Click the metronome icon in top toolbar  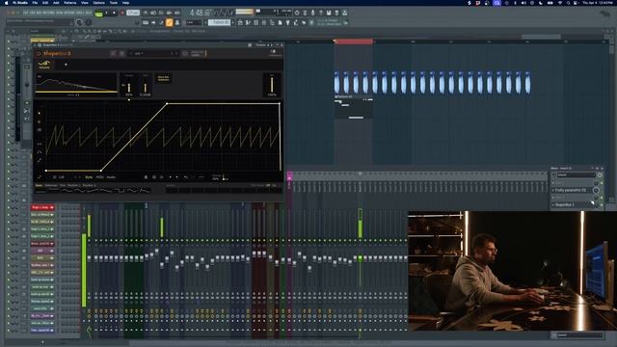point(146,13)
